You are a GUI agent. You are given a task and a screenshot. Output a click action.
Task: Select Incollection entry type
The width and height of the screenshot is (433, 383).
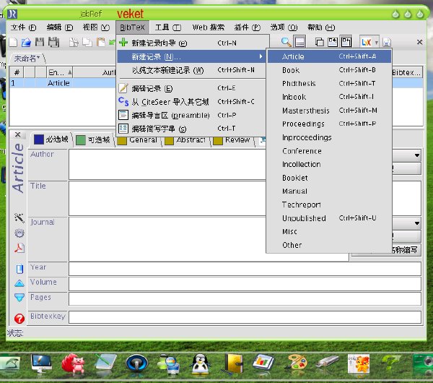click(x=329, y=164)
